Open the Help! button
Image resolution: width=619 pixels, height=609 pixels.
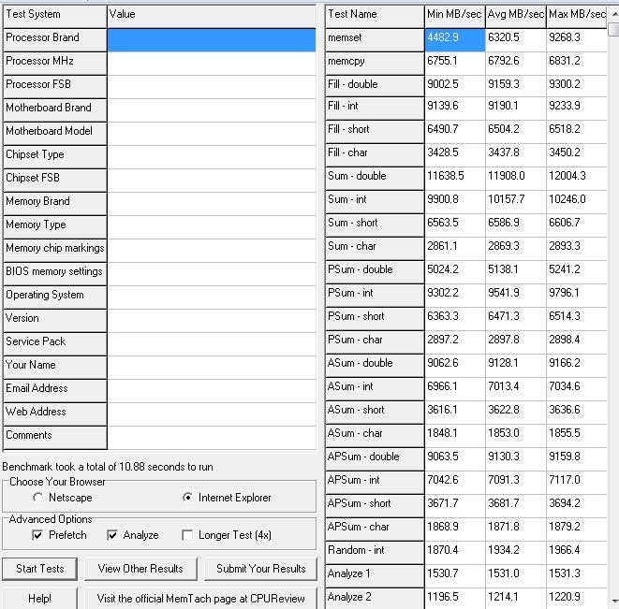[40, 599]
